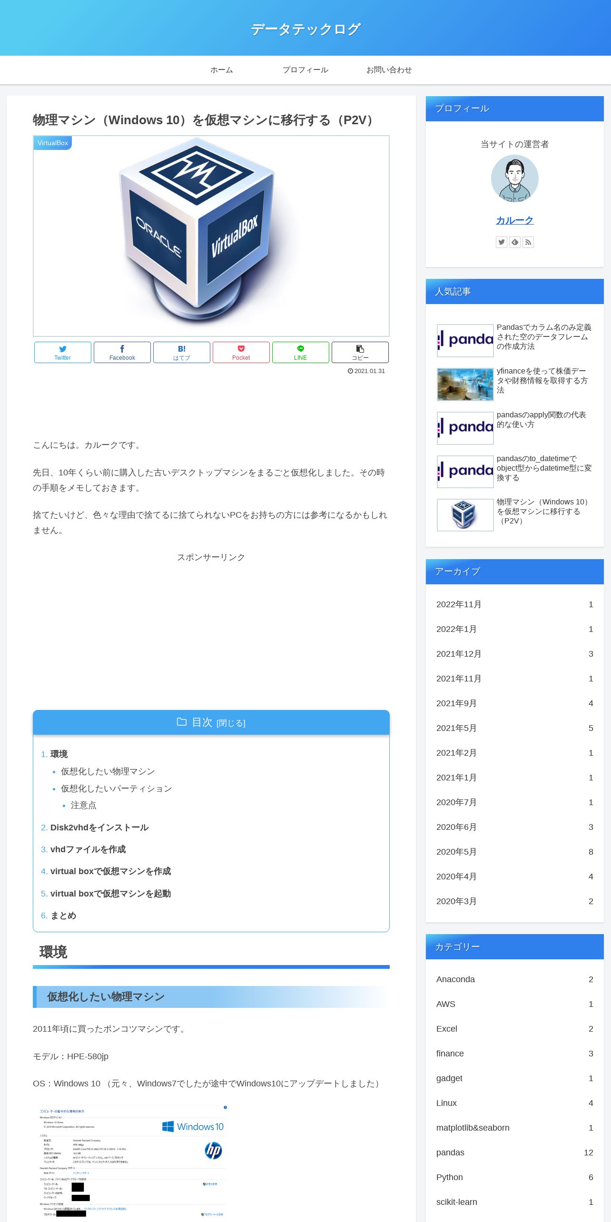The height and width of the screenshot is (1222, 611).
Task: Open the 2021年11月 archive
Action: tap(515, 679)
